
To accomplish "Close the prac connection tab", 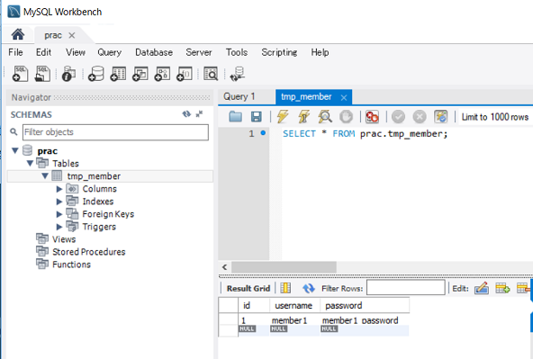I will (72, 35).
